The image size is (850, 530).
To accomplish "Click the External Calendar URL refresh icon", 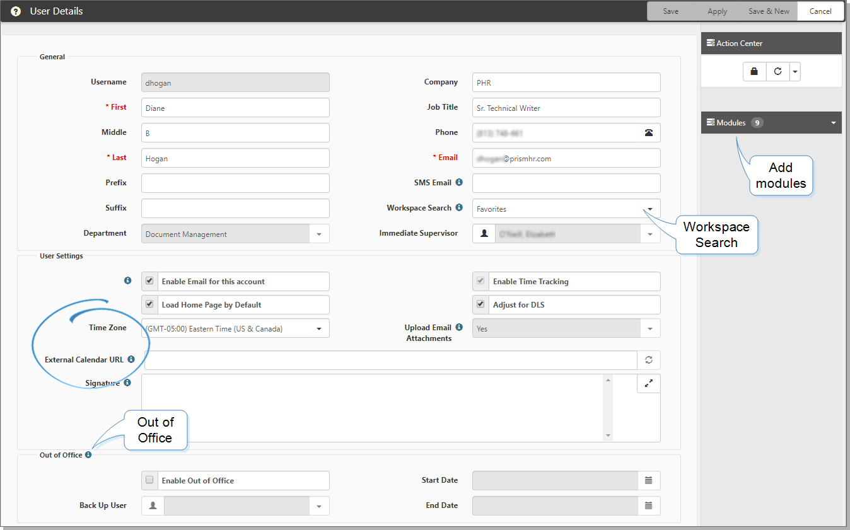I will click(649, 360).
